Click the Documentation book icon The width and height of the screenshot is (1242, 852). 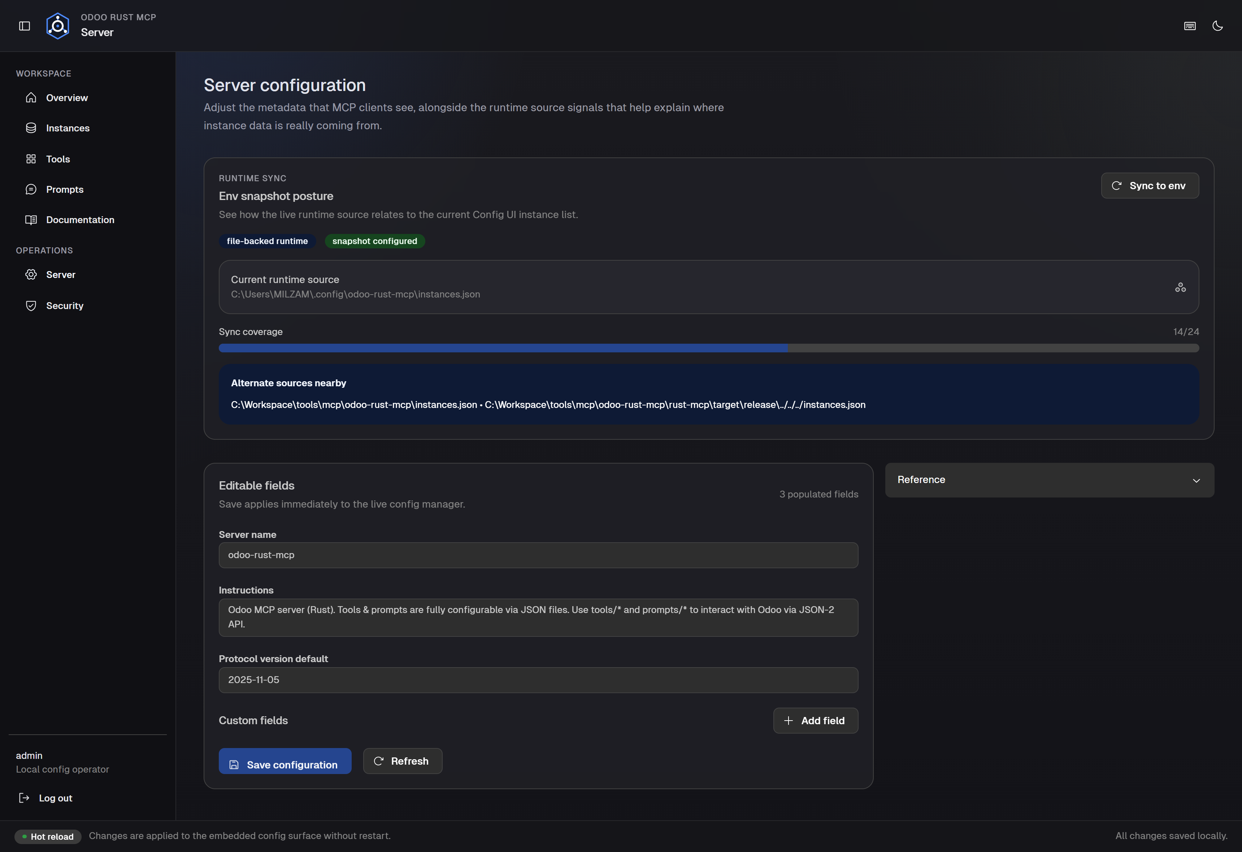point(31,220)
